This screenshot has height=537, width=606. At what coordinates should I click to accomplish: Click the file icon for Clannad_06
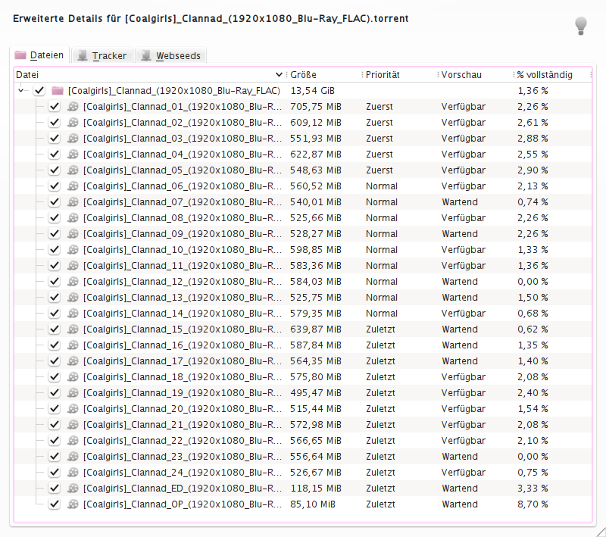click(73, 186)
